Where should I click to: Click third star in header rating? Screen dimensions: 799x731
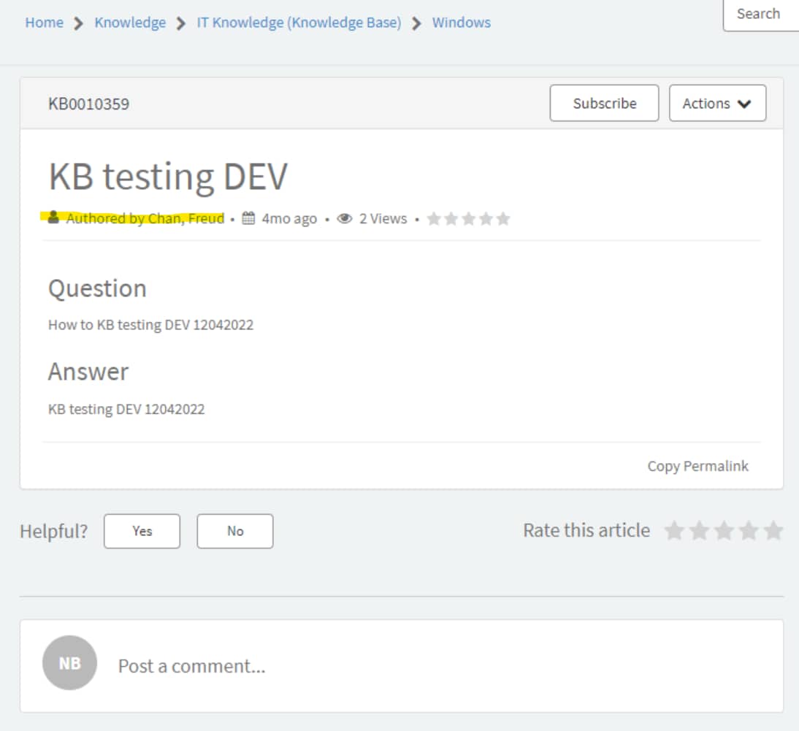(x=468, y=218)
